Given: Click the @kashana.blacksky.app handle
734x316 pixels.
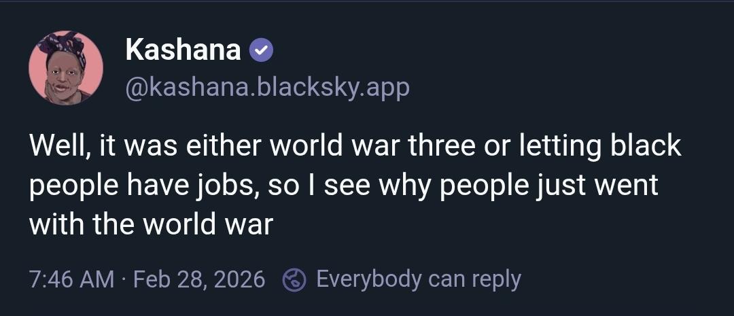Looking at the screenshot, I should 268,87.
